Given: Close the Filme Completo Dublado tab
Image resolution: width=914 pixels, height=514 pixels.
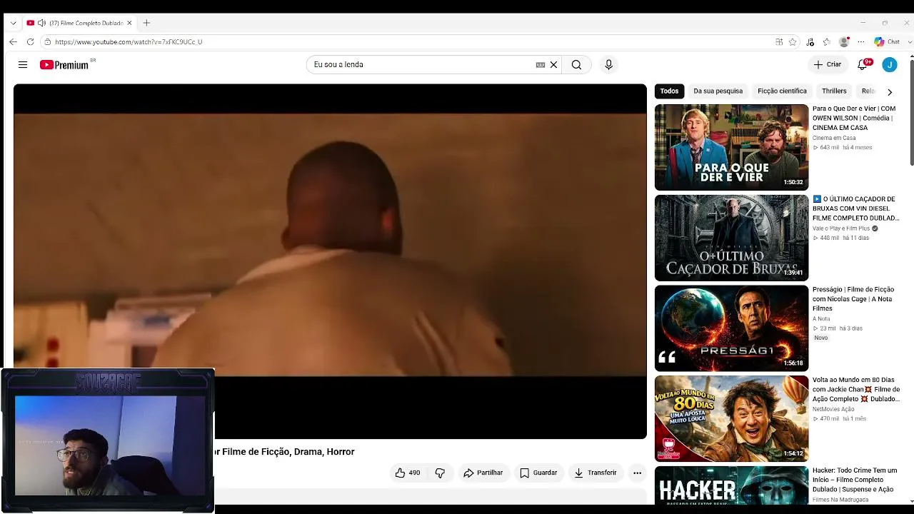Looking at the screenshot, I should pyautogui.click(x=129, y=23).
